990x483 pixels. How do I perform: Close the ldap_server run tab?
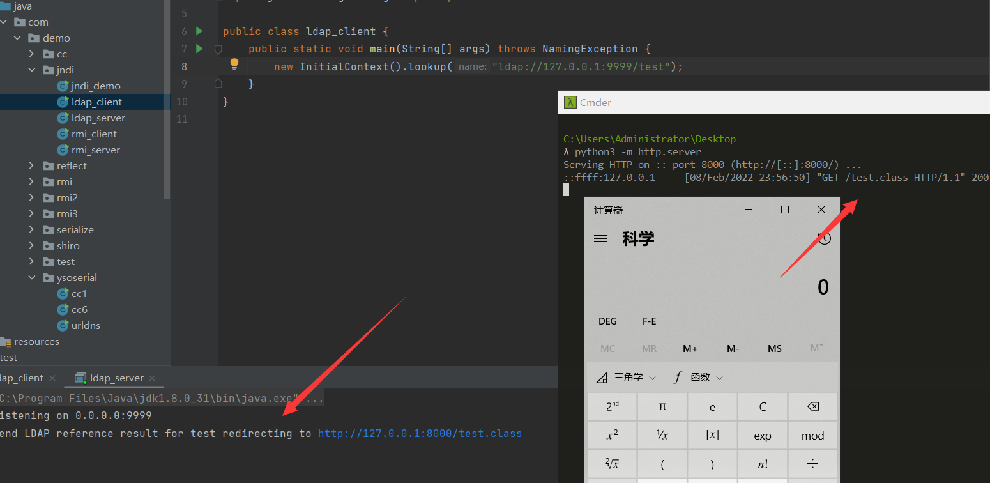152,378
